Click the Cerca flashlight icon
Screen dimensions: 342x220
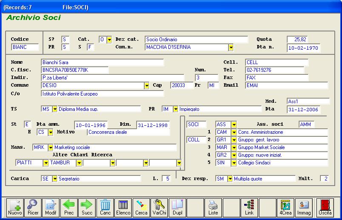(x=141, y=208)
